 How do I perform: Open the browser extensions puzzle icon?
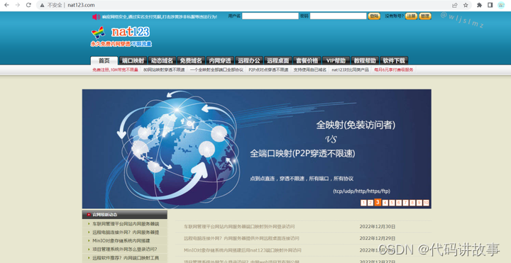pyautogui.click(x=479, y=5)
